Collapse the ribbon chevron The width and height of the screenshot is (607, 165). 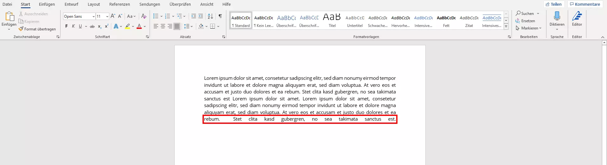603,37
